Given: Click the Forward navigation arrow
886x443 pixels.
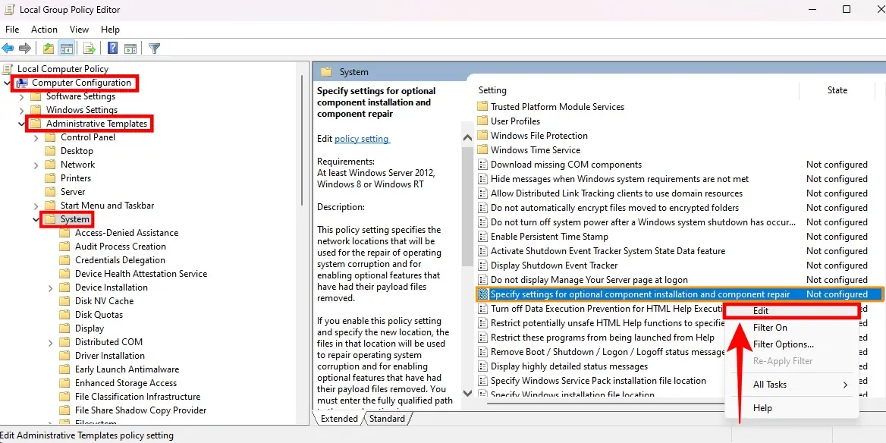Looking at the screenshot, I should click(25, 48).
